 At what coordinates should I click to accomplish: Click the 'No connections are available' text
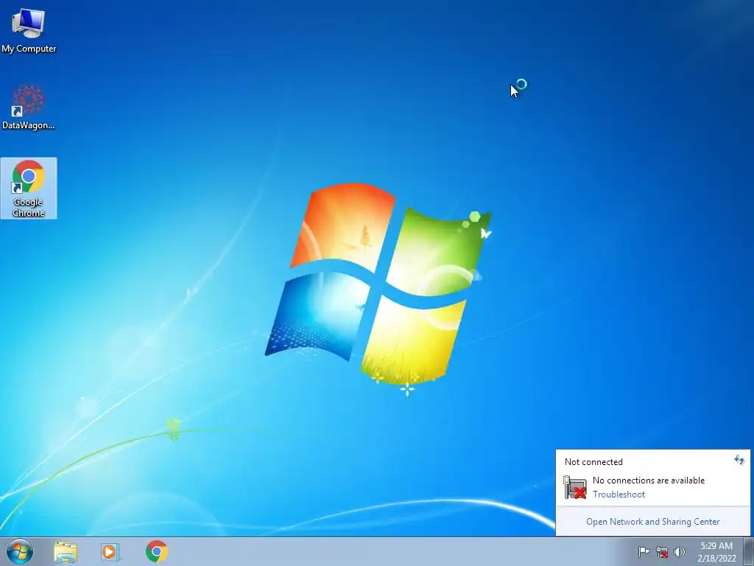click(x=649, y=481)
